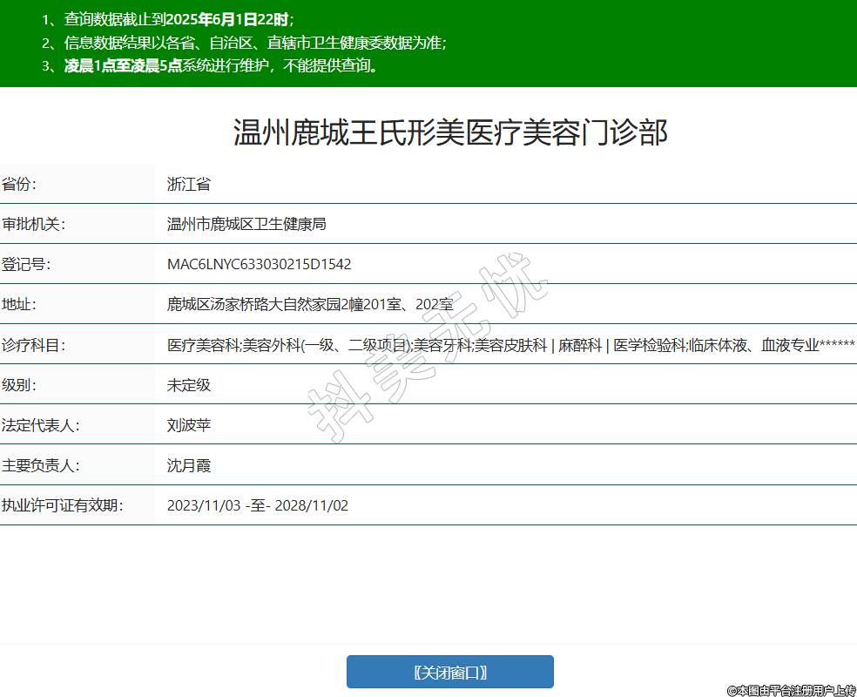
Task: Select the province value 浙江省
Action: pos(189,184)
